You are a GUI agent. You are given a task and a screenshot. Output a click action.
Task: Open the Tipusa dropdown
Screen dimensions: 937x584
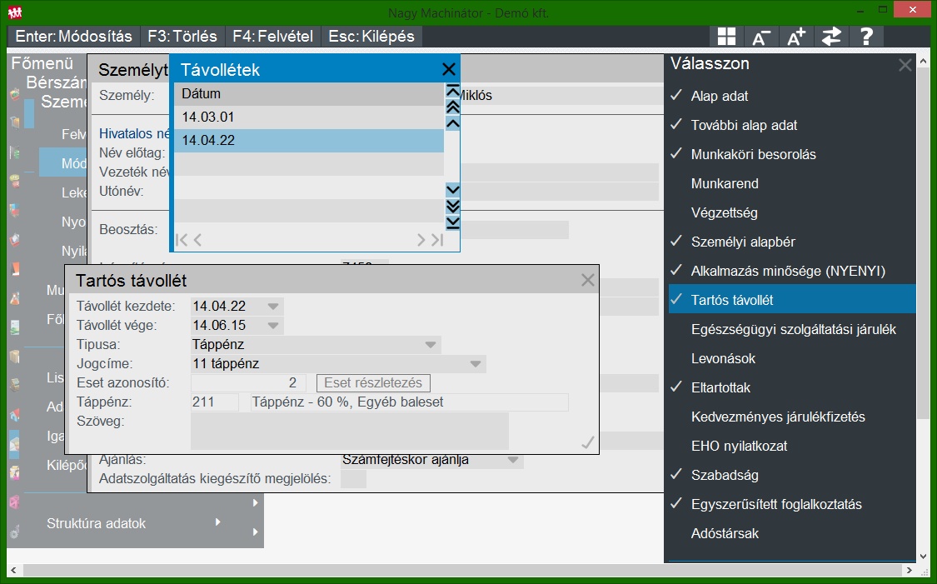pyautogui.click(x=431, y=345)
